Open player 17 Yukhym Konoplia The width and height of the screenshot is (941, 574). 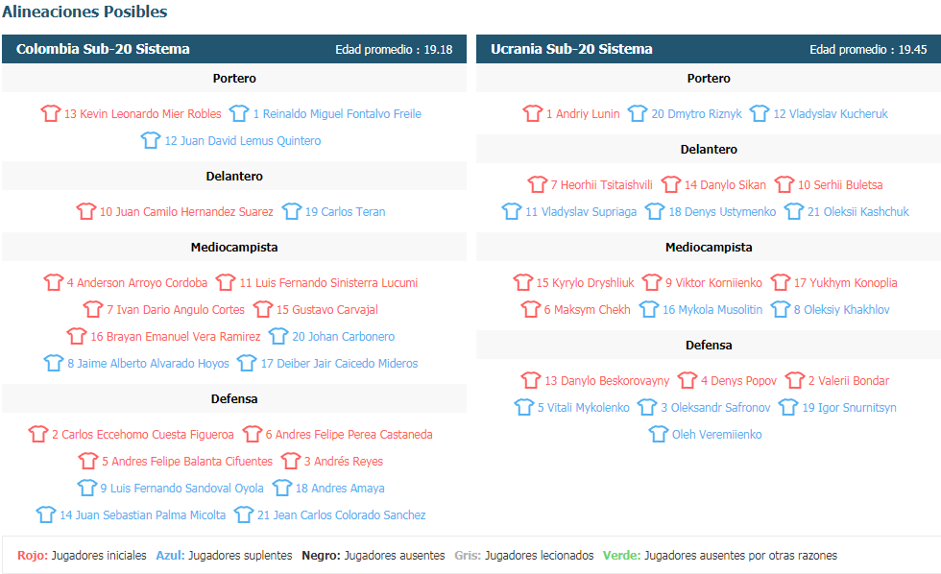[846, 282]
